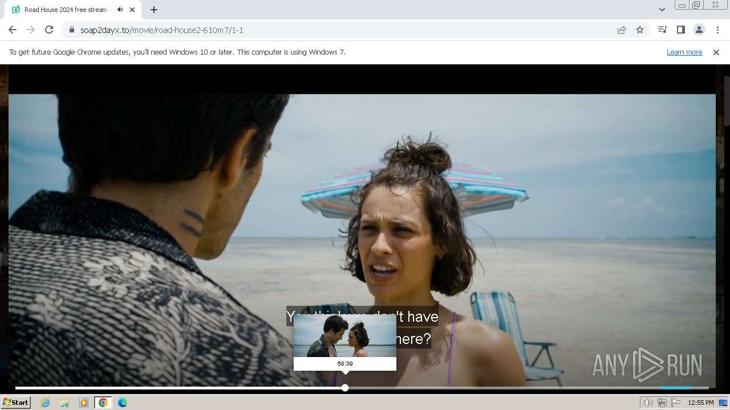Close the Road House 2024 tab
The width and height of the screenshot is (730, 410).
click(133, 10)
